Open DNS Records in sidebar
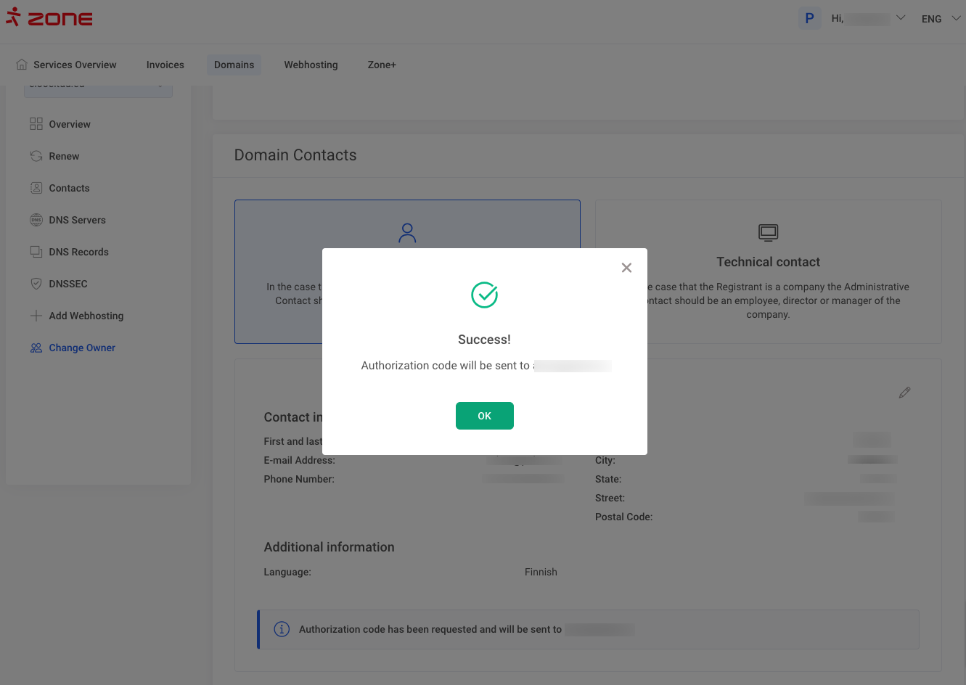 pyautogui.click(x=78, y=252)
